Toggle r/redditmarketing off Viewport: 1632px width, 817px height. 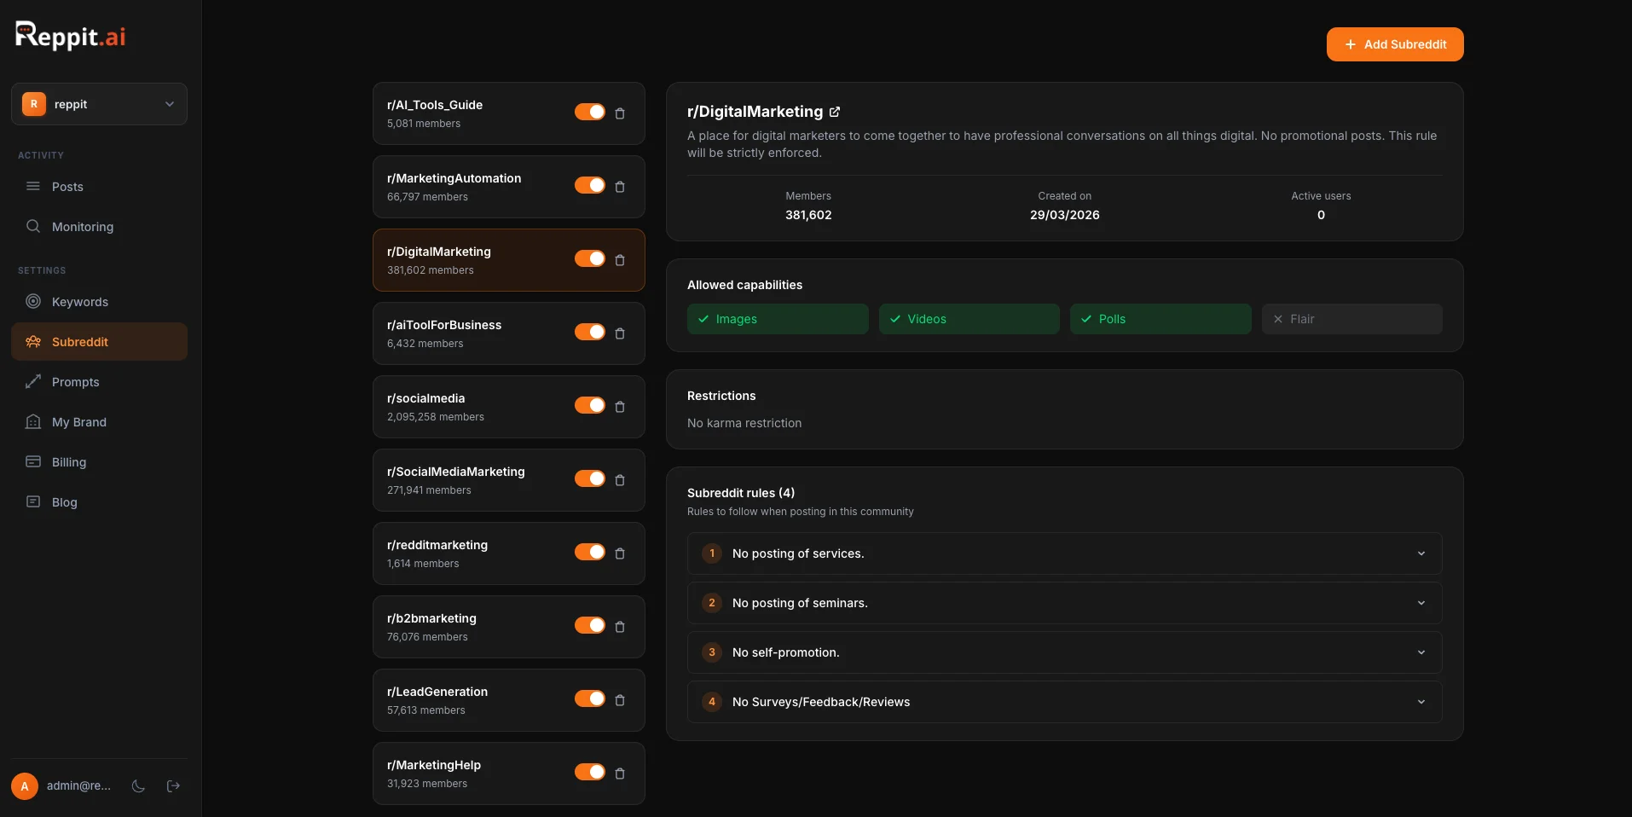click(x=589, y=553)
